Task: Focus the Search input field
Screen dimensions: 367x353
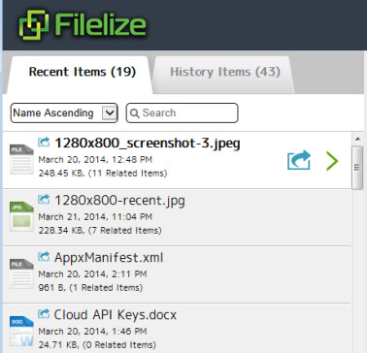Action: click(183, 112)
